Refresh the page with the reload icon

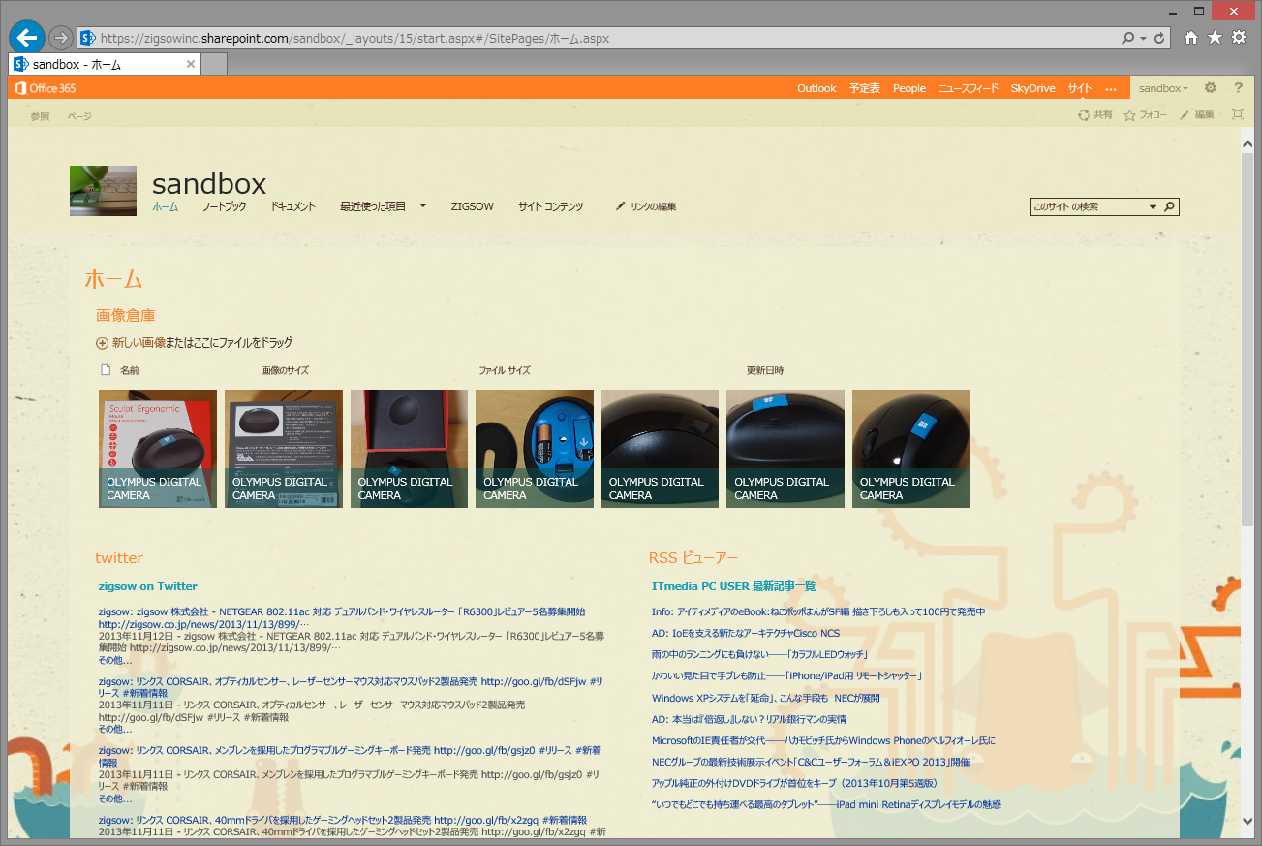[1160, 38]
